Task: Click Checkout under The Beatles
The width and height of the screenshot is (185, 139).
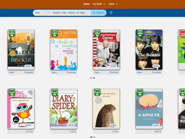Action: click(156, 72)
